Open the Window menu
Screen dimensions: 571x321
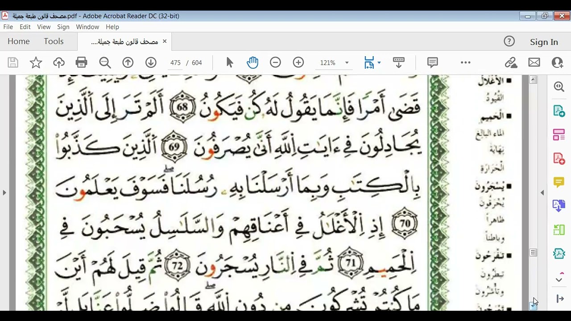tap(87, 27)
